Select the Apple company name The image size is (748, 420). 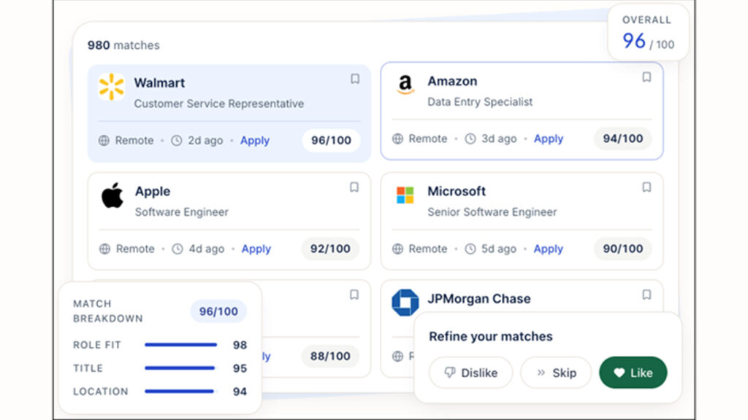(153, 191)
